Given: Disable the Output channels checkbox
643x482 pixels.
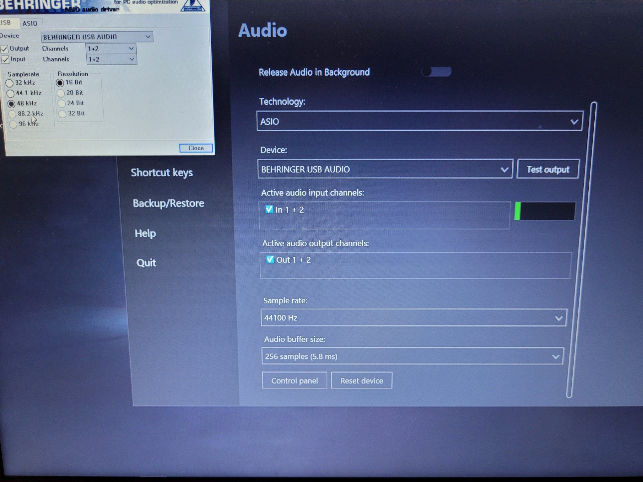Looking at the screenshot, I should pyautogui.click(x=4, y=49).
